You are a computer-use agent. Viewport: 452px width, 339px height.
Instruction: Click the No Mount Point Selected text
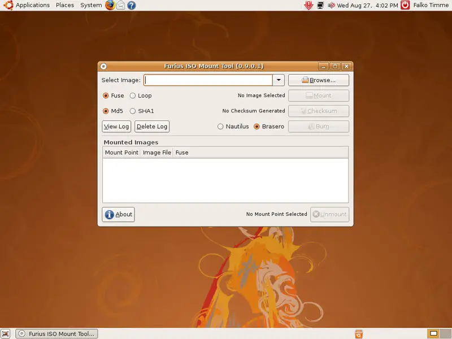click(277, 214)
